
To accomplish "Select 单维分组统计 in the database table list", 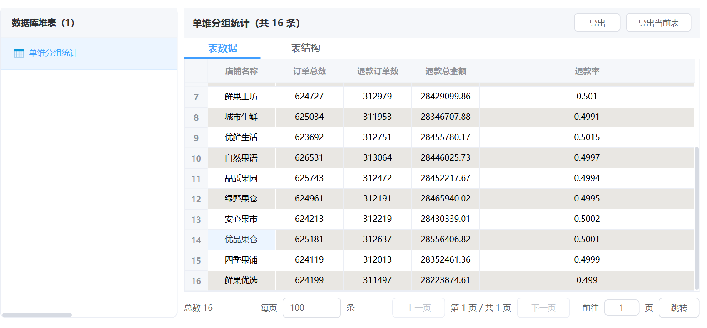I will (x=53, y=53).
